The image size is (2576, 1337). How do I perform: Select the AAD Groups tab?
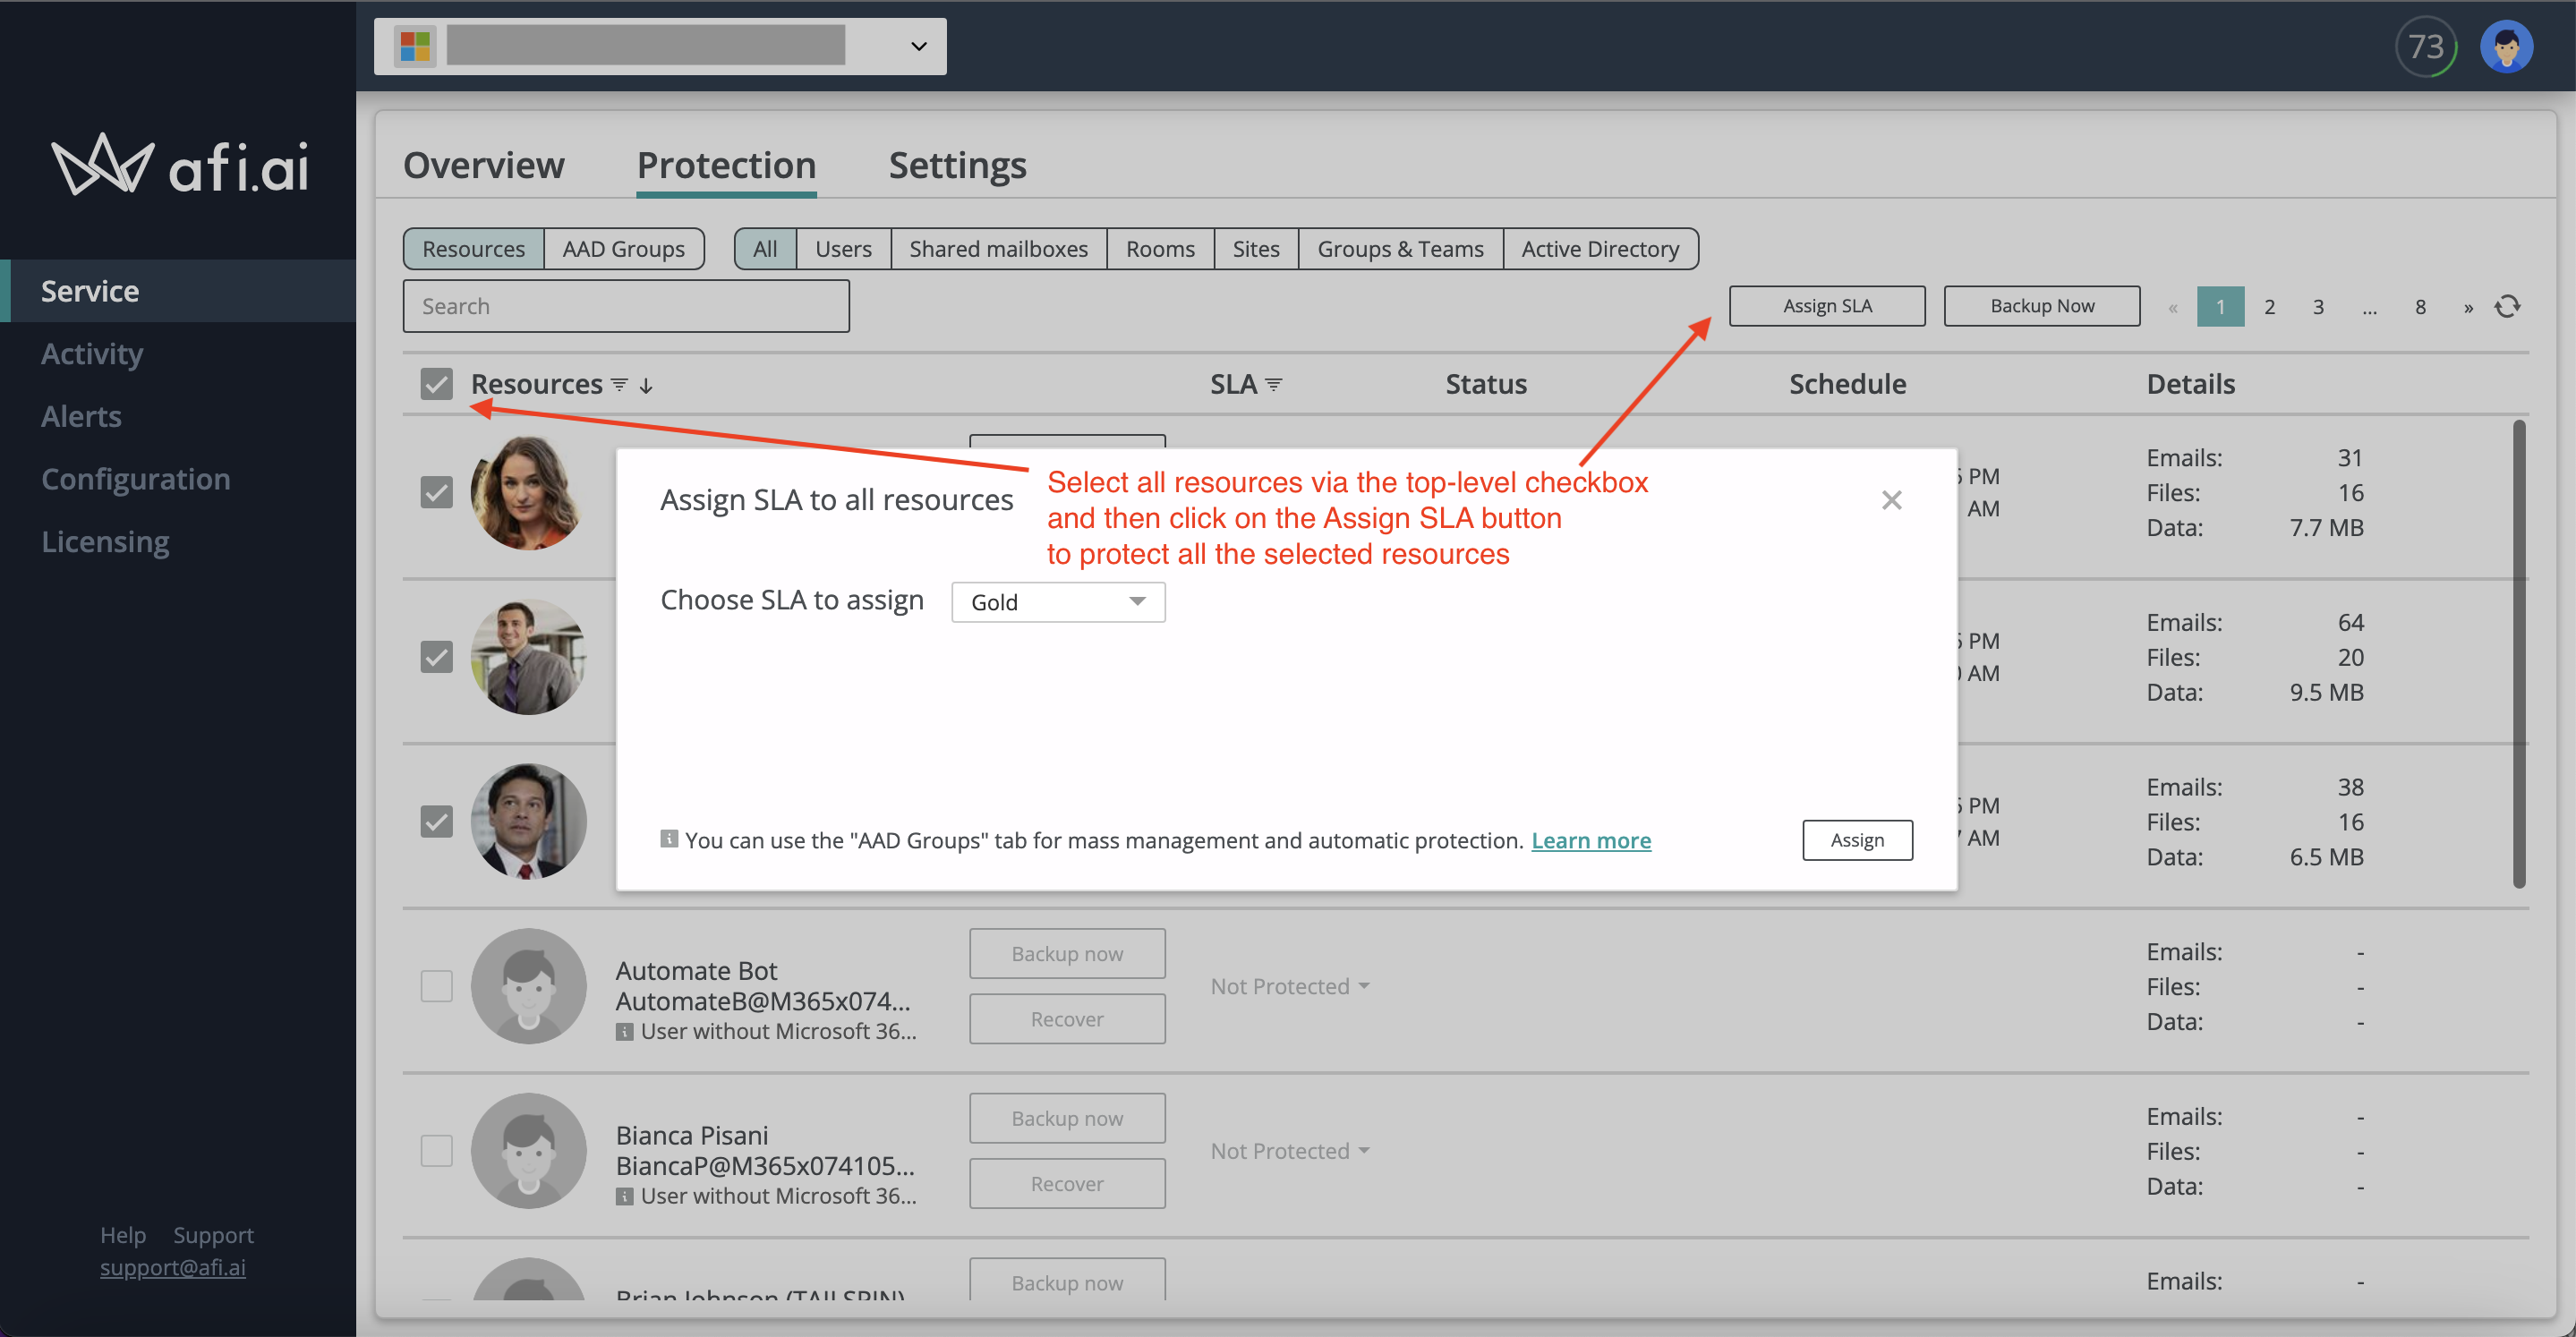pyautogui.click(x=623, y=249)
